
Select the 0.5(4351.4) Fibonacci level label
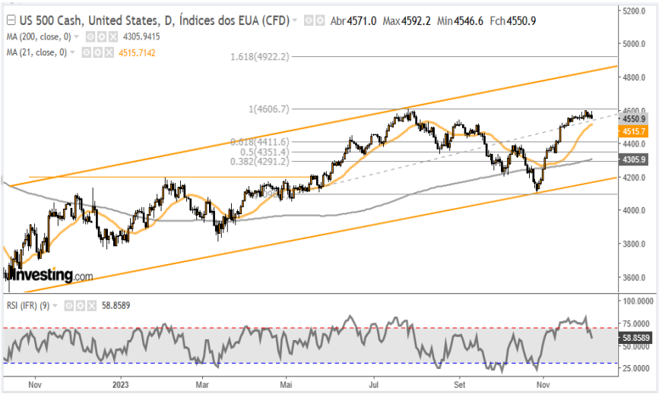pos(265,152)
